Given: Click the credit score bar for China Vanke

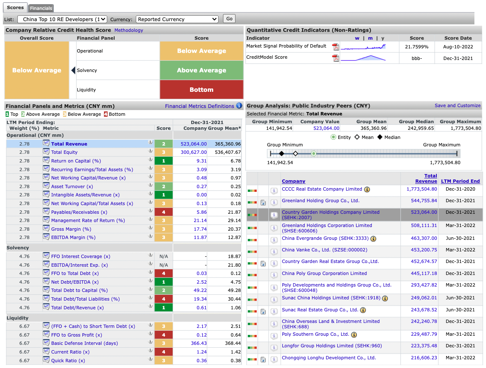Looking at the screenshot, I should tap(252, 251).
